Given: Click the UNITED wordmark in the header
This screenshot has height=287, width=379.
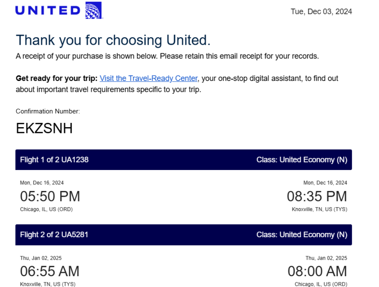Looking at the screenshot, I should pyautogui.click(x=48, y=10).
